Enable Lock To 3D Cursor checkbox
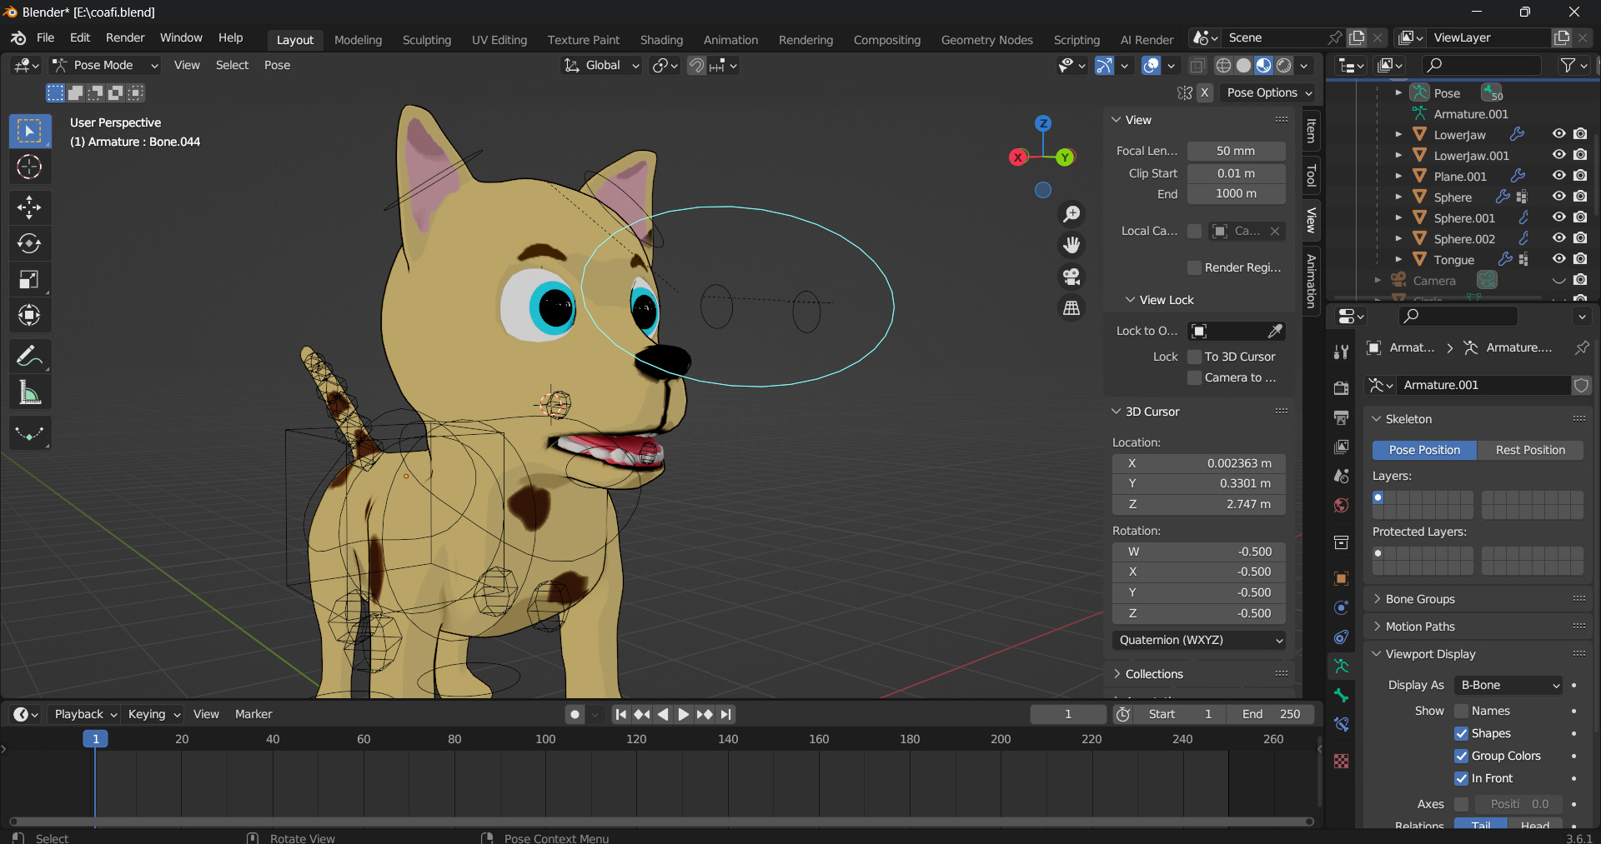 click(x=1194, y=357)
